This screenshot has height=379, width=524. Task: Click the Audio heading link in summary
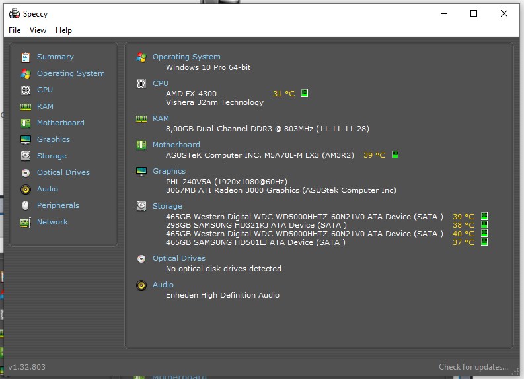(x=163, y=285)
